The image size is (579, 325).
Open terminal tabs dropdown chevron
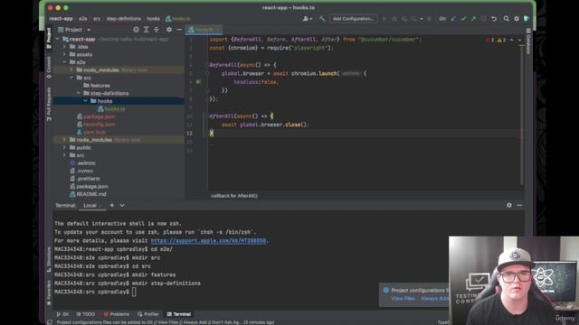[x=122, y=205]
